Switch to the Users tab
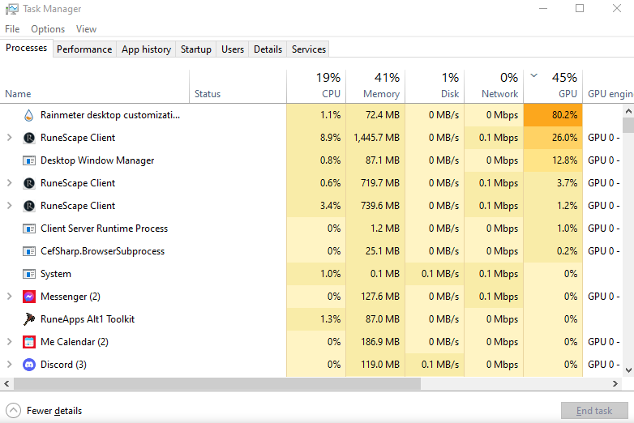 [233, 49]
